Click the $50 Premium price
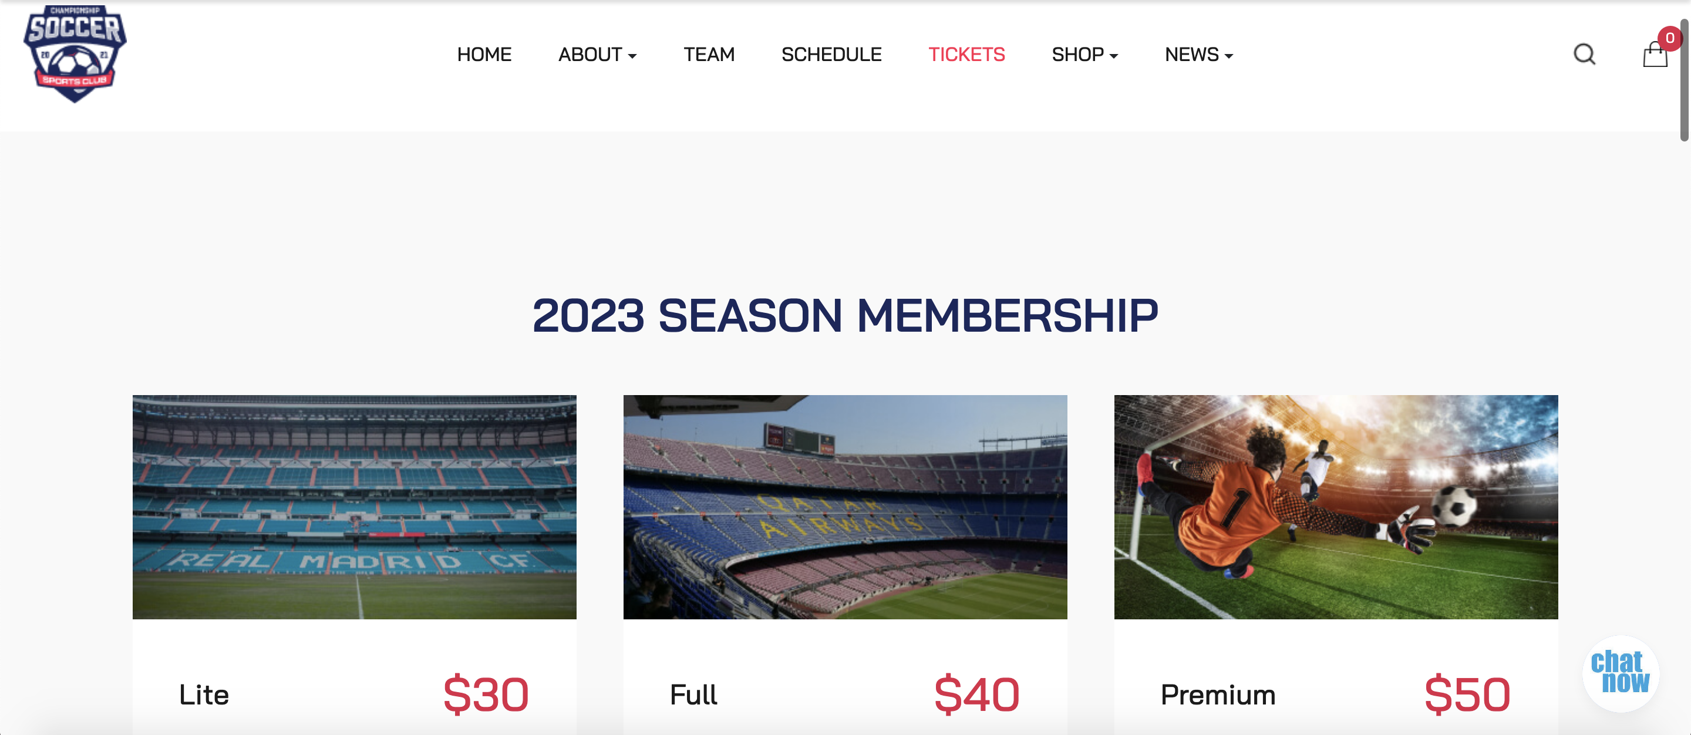Image resolution: width=1691 pixels, height=735 pixels. coord(1467,694)
